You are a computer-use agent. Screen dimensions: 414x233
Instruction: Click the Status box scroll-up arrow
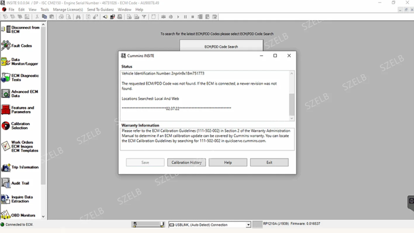click(292, 74)
